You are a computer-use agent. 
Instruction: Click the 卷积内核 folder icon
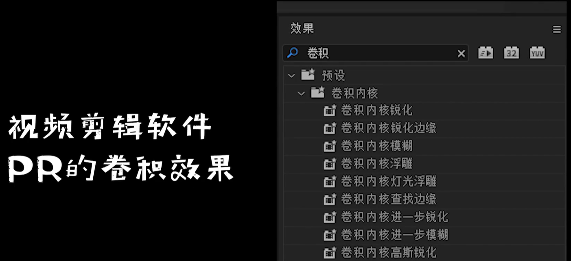click(x=318, y=92)
